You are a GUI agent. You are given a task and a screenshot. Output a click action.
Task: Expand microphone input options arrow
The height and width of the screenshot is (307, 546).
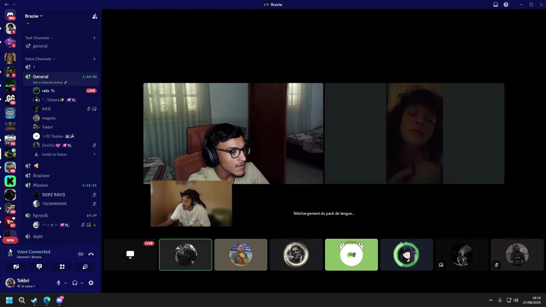65,283
